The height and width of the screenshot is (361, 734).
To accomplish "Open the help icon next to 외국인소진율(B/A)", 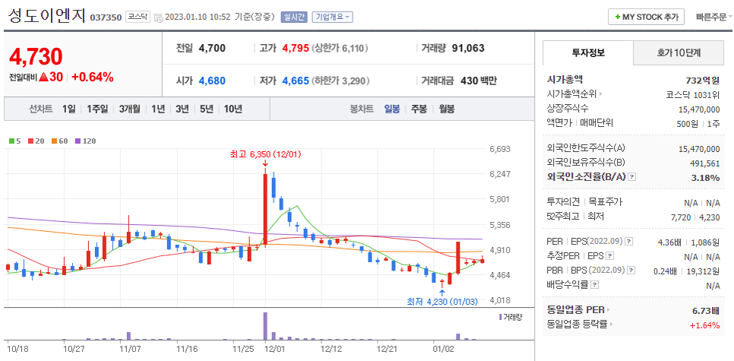I will coord(632,177).
